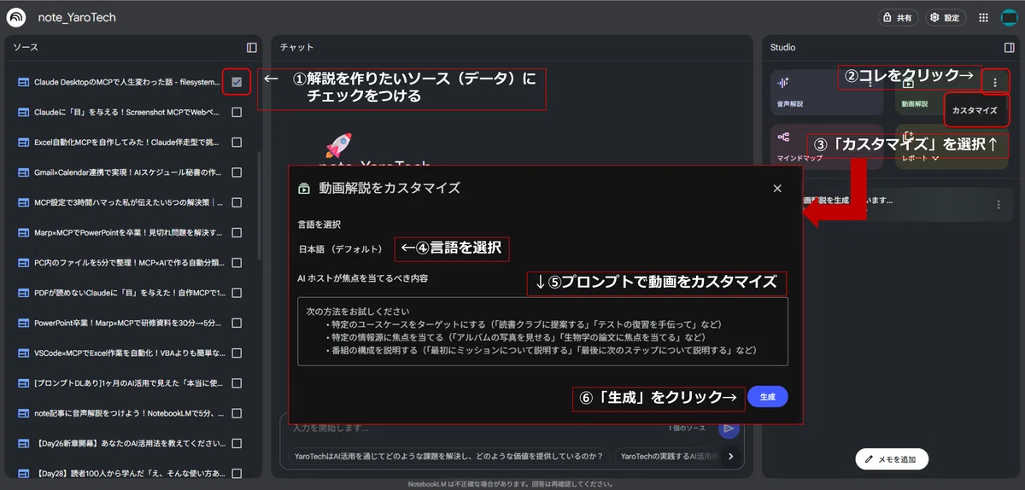Click the メモを追加 button

click(892, 459)
